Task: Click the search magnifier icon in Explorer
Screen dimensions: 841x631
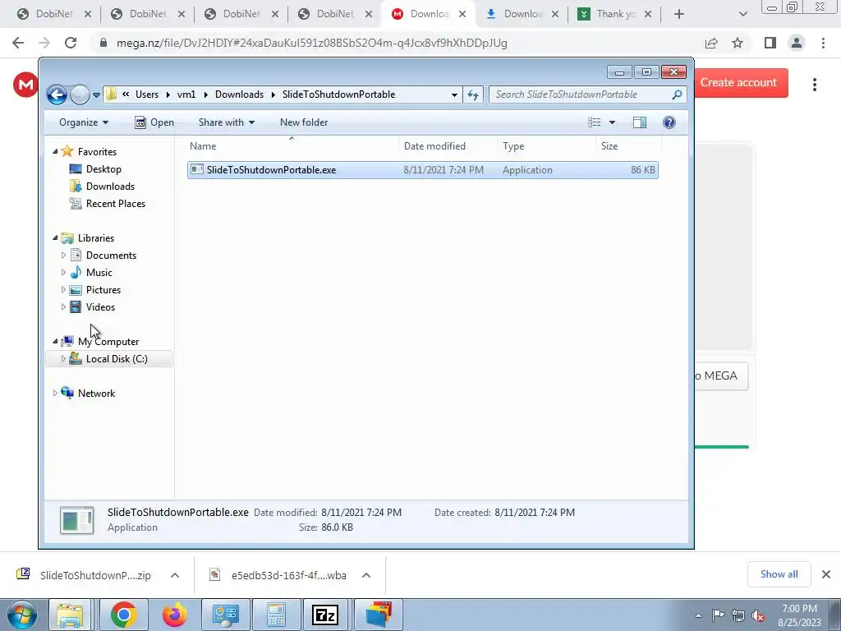Action: tap(678, 94)
